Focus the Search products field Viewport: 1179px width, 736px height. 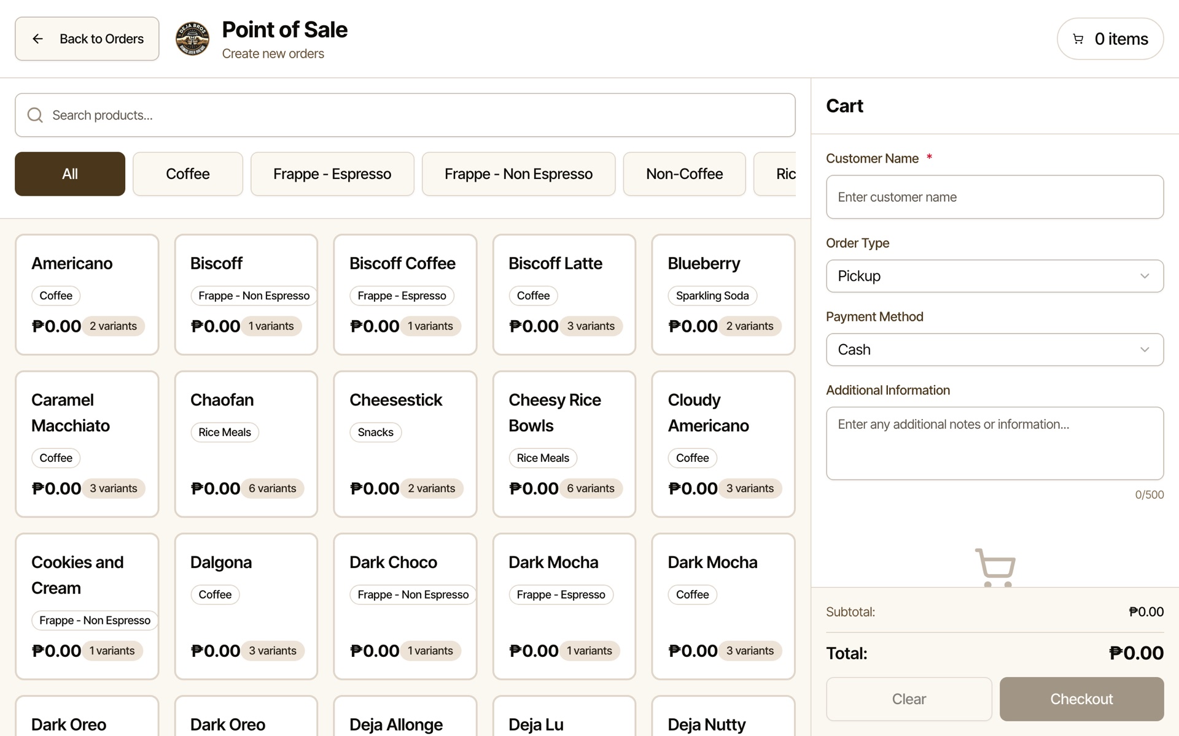pyautogui.click(x=405, y=115)
